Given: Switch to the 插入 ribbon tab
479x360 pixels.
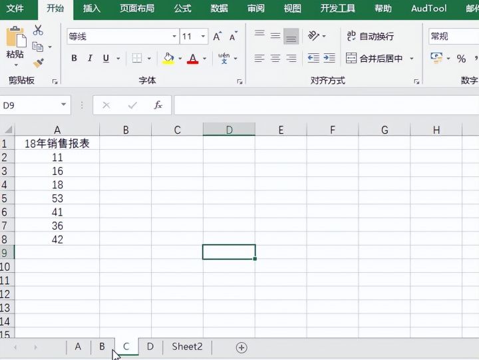Looking at the screenshot, I should (92, 8).
